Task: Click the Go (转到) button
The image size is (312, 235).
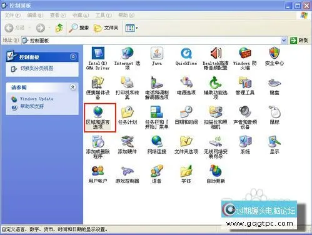Action: (299, 40)
